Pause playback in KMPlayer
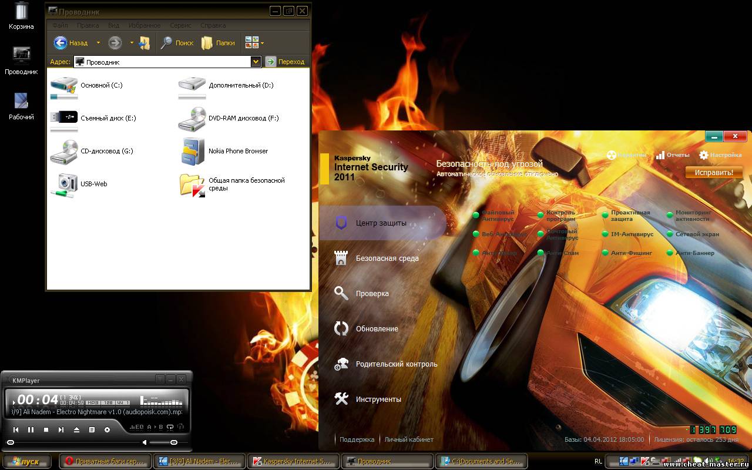Viewport: 752px width, 470px height. pyautogui.click(x=31, y=430)
